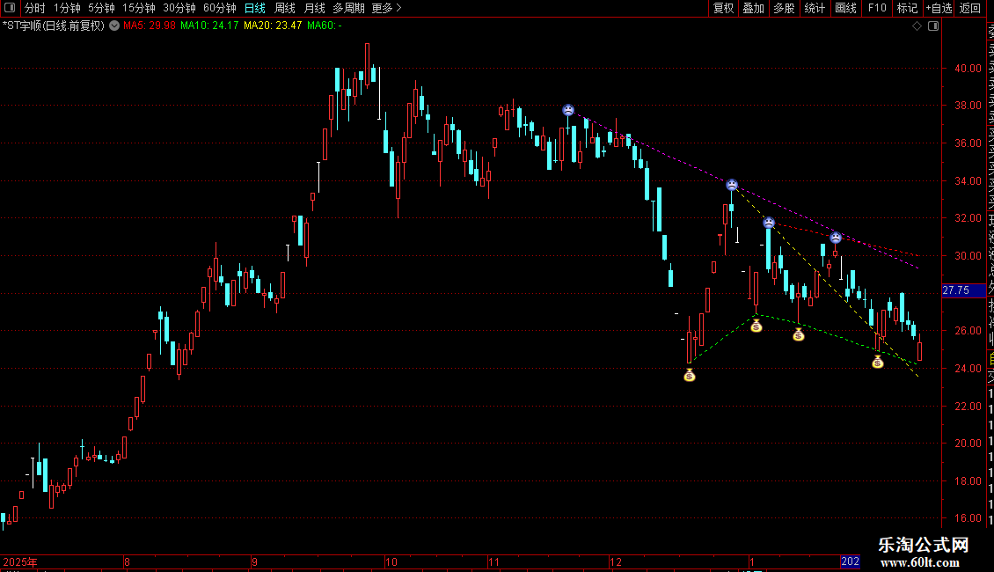Screen dimensions: 994x572
Task: Expand the 更多 > periods menu
Action: (x=387, y=8)
